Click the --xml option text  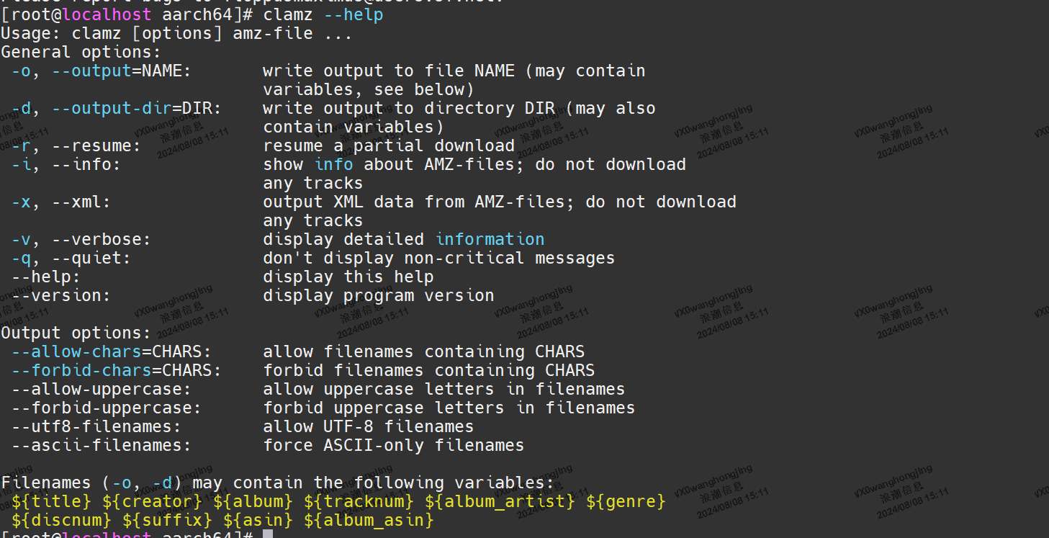click(81, 202)
